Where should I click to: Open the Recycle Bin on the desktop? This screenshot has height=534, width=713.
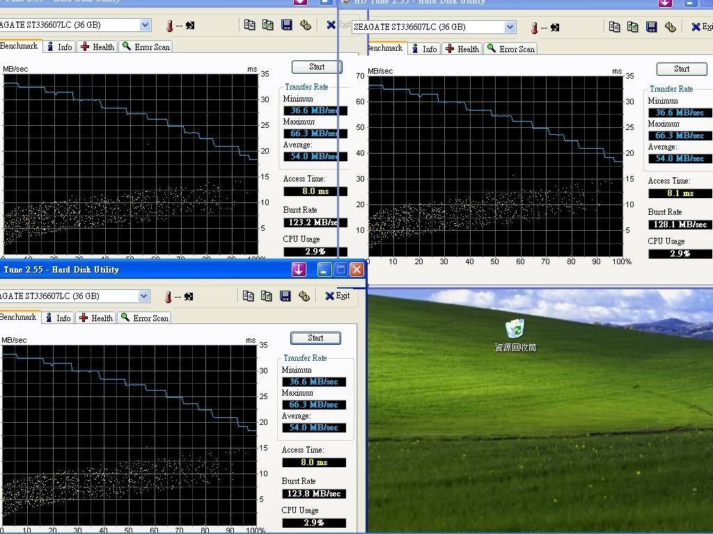tap(515, 335)
